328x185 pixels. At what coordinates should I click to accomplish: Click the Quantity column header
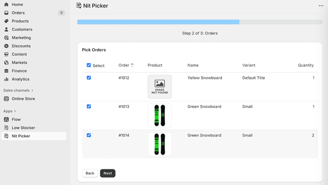(x=305, y=65)
